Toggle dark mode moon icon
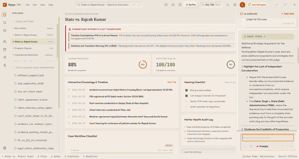Image resolution: width=299 pixels, height=159 pixels. point(228,5)
